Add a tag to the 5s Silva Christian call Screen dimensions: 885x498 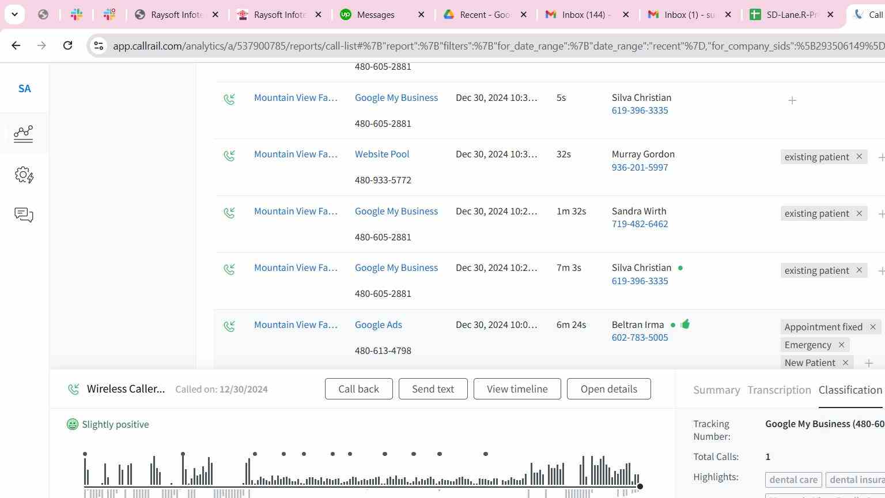792,100
